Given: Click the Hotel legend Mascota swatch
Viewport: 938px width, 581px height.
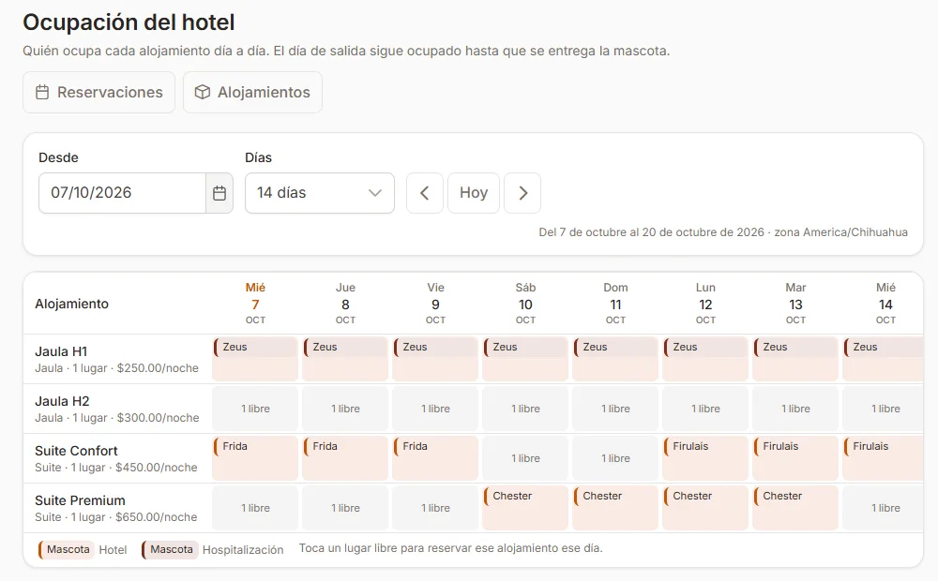Looking at the screenshot, I should [x=66, y=549].
